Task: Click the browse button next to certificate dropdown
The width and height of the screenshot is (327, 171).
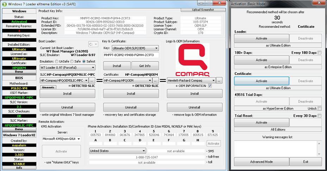Action: tap(156, 80)
